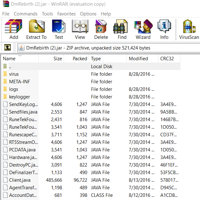Select the virus folder icon
Viewport: 200px width, 200px height.
click(x=5, y=74)
